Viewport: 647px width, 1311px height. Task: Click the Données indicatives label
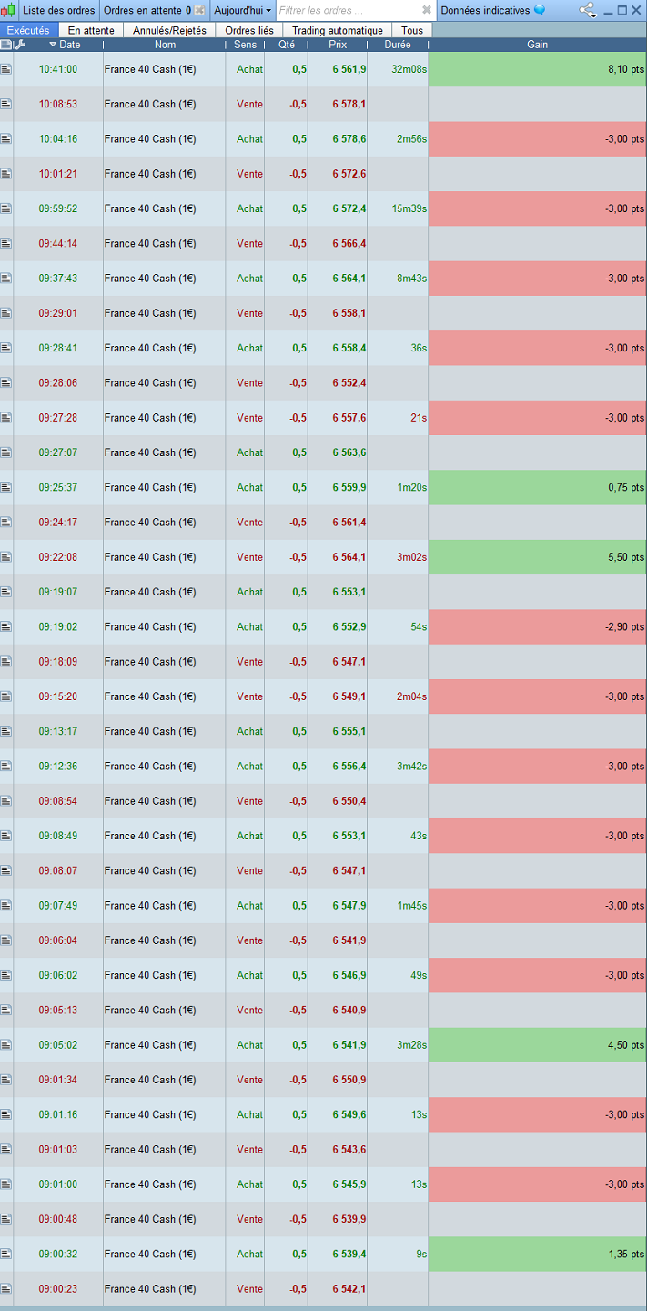tap(485, 10)
